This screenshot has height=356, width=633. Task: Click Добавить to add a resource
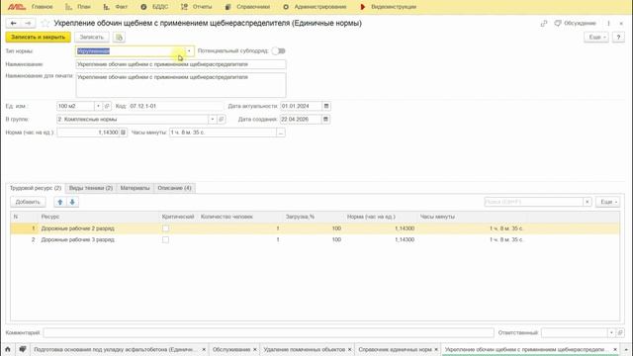(x=28, y=202)
